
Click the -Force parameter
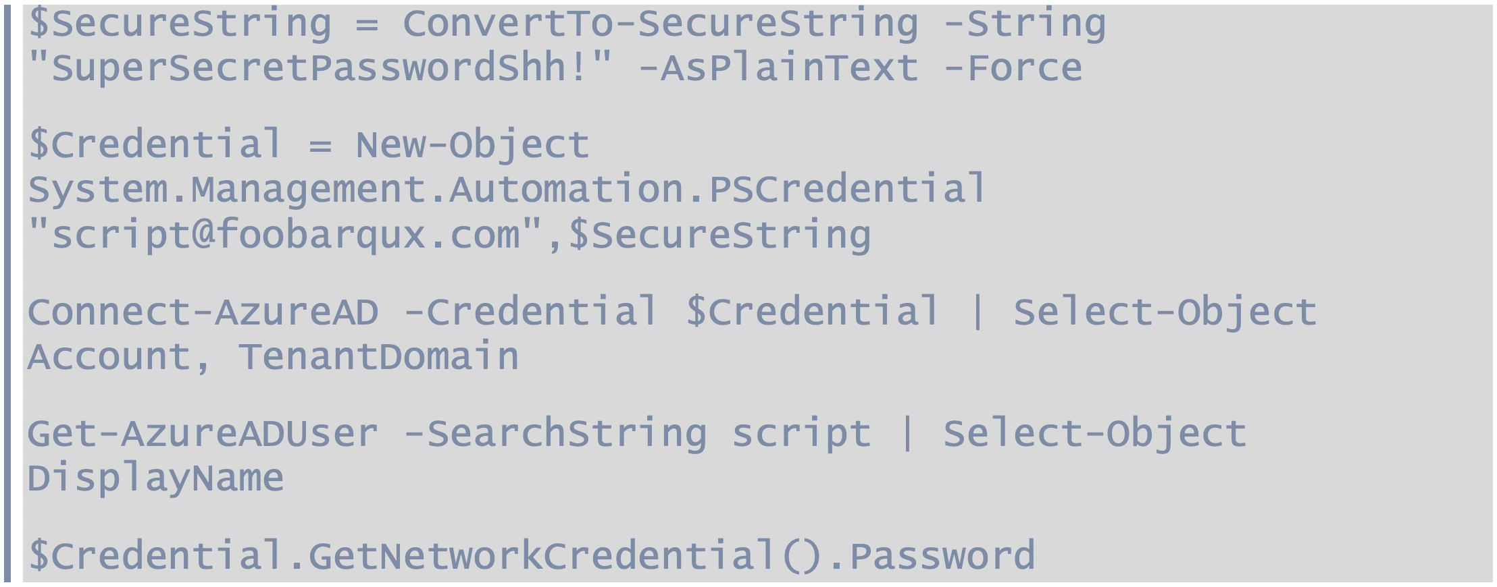point(1013,68)
